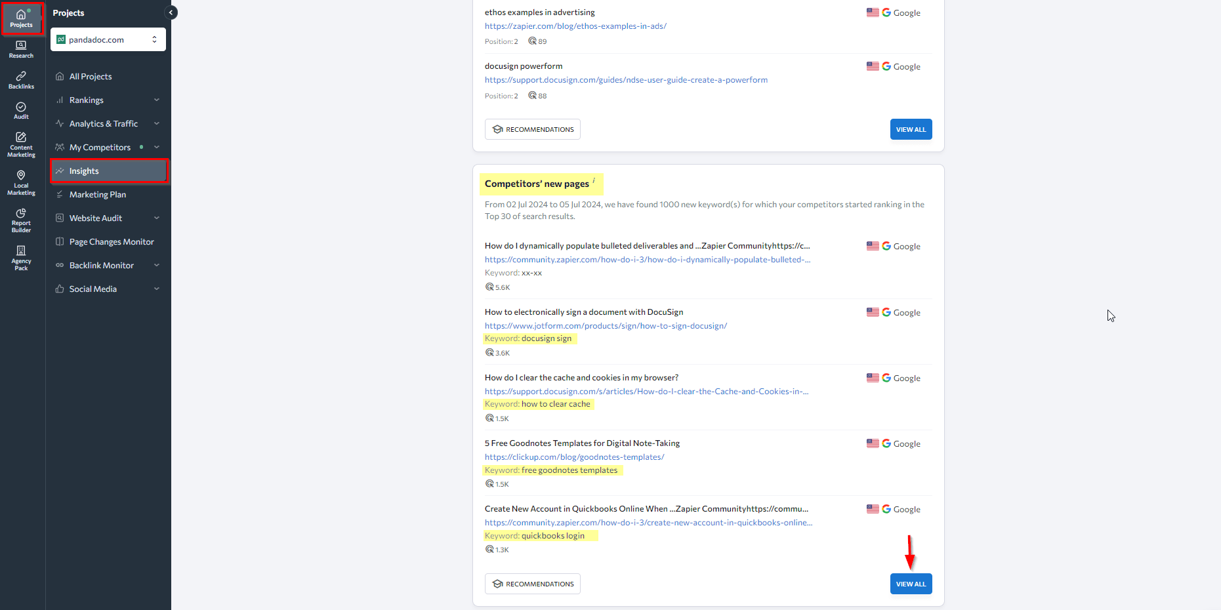Expand the My Competitors chevron
1221x610 pixels.
click(157, 147)
